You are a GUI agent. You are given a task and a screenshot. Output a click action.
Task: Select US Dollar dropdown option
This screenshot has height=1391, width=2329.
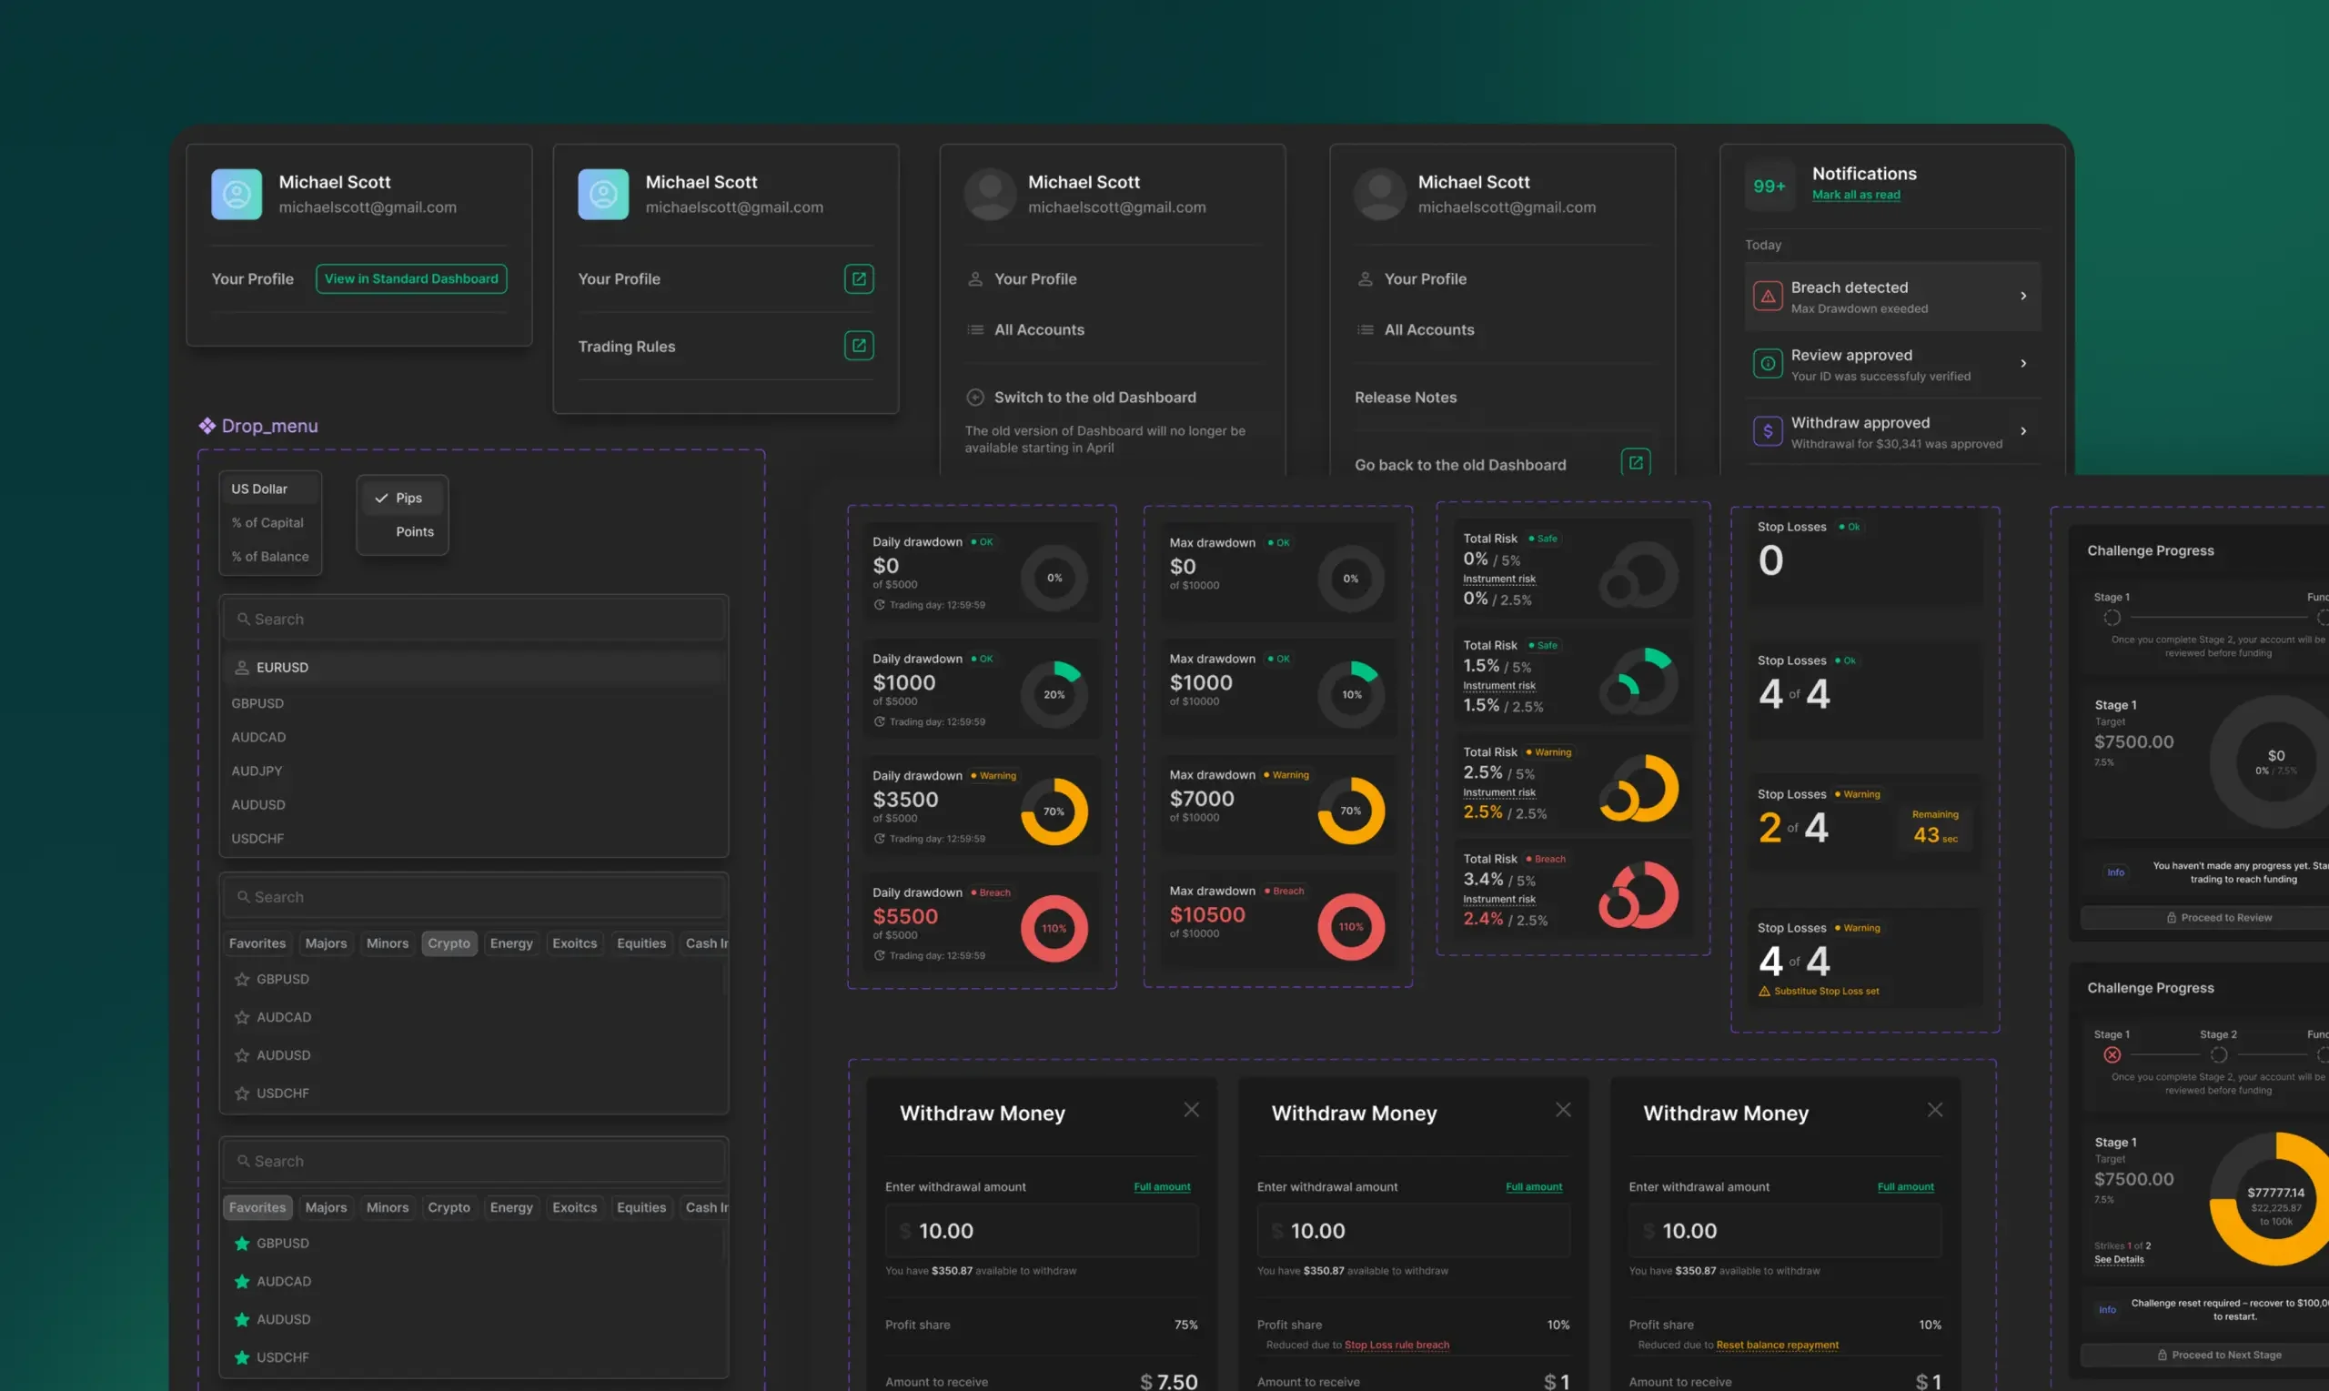(x=271, y=489)
